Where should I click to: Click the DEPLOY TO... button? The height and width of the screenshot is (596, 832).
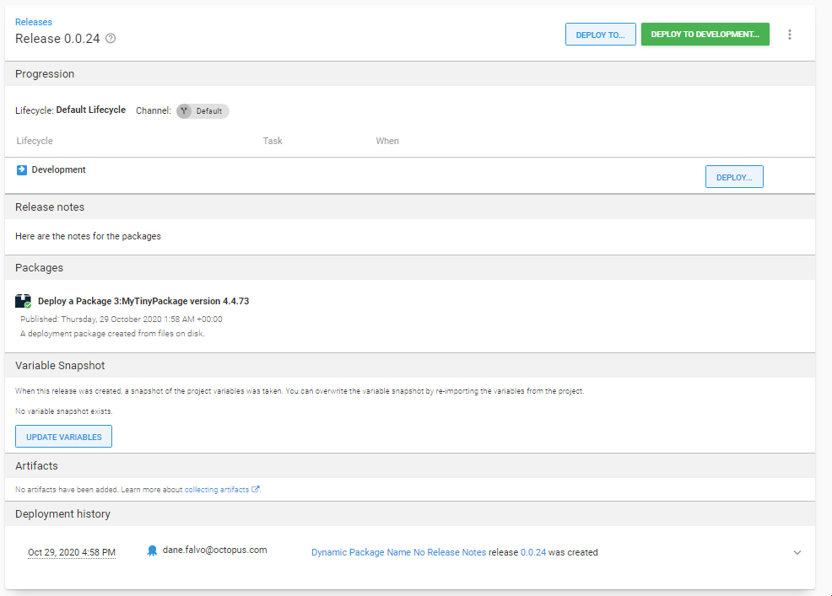click(x=600, y=35)
